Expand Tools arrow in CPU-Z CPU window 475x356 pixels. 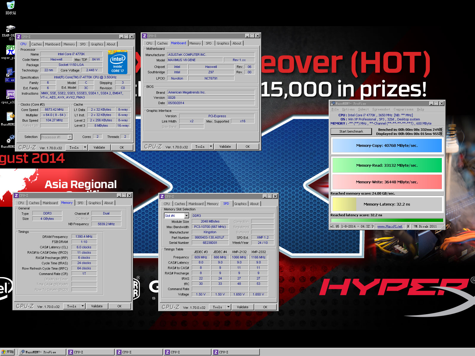point(85,147)
